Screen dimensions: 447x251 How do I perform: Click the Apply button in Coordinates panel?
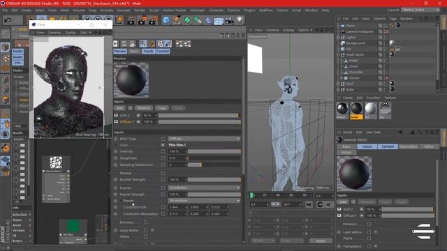tap(321, 241)
